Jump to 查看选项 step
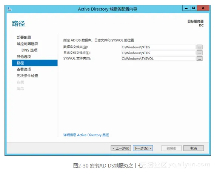 pyautogui.click(x=24, y=69)
